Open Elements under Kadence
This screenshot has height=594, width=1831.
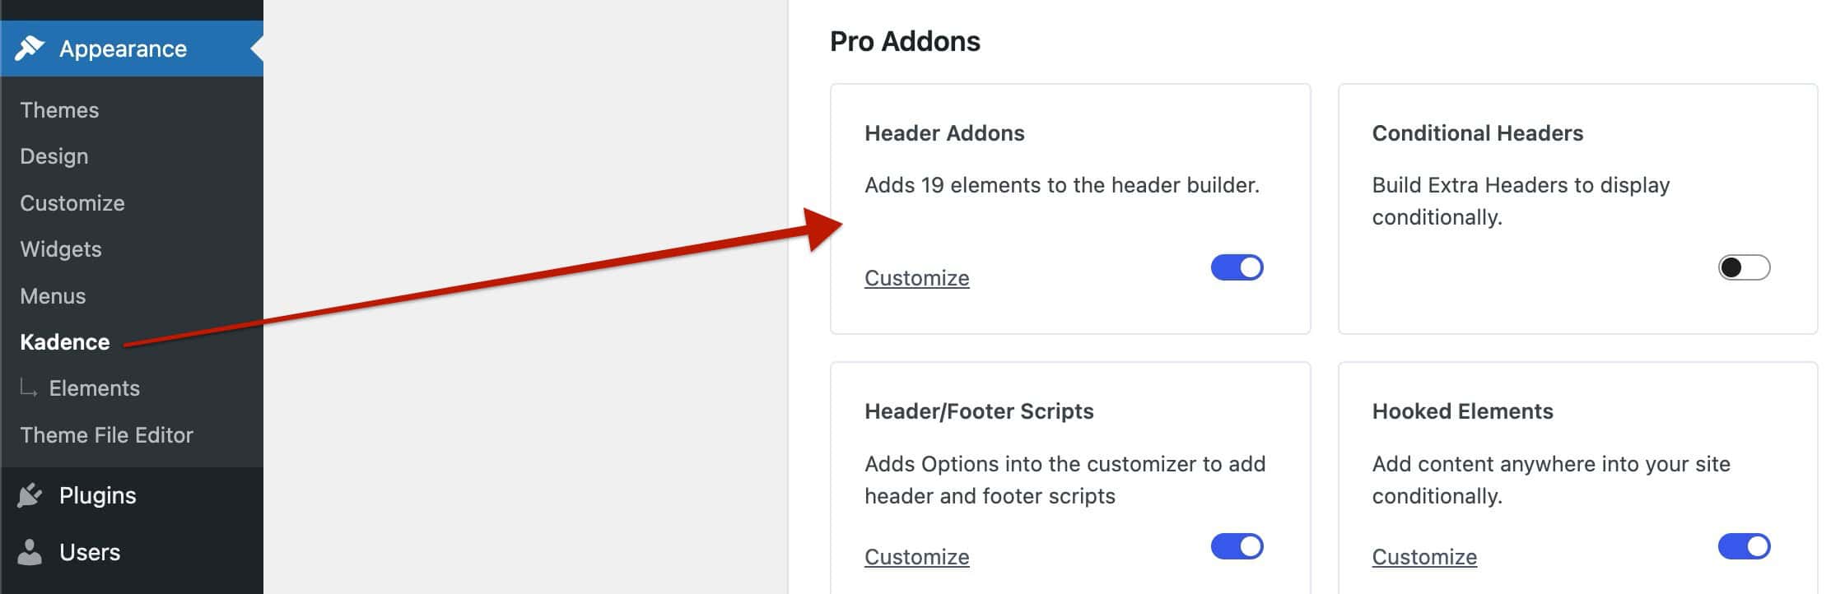click(x=94, y=388)
